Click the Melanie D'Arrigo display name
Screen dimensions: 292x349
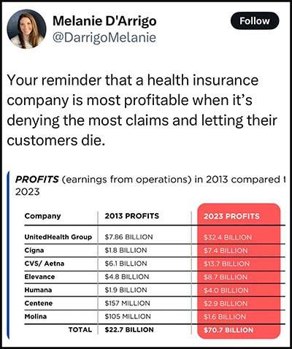(x=104, y=21)
